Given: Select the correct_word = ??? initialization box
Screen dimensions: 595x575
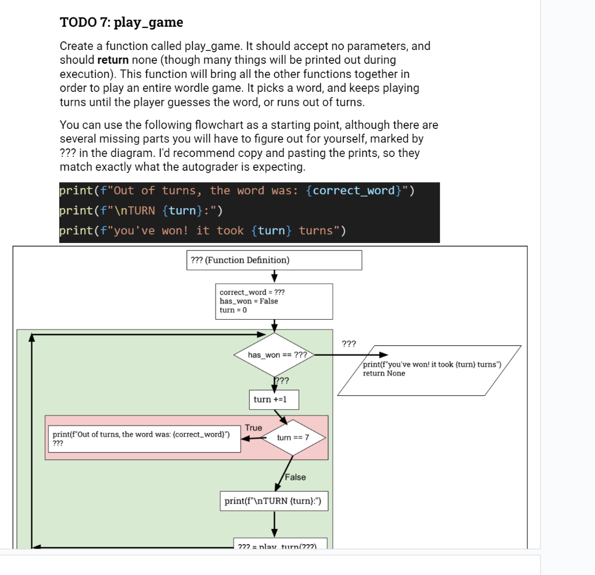Looking at the screenshot, I should pyautogui.click(x=274, y=301).
